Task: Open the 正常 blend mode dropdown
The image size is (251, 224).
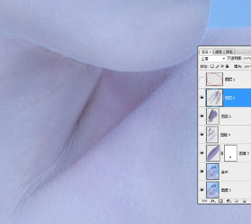Action: tap(213, 59)
